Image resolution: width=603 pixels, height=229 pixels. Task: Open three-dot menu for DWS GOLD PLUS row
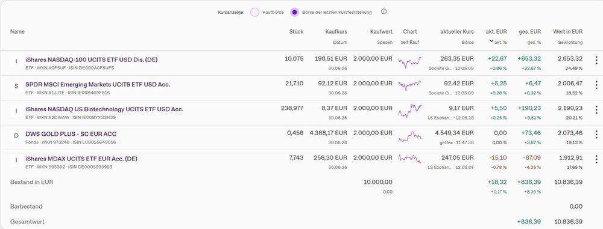596,135
